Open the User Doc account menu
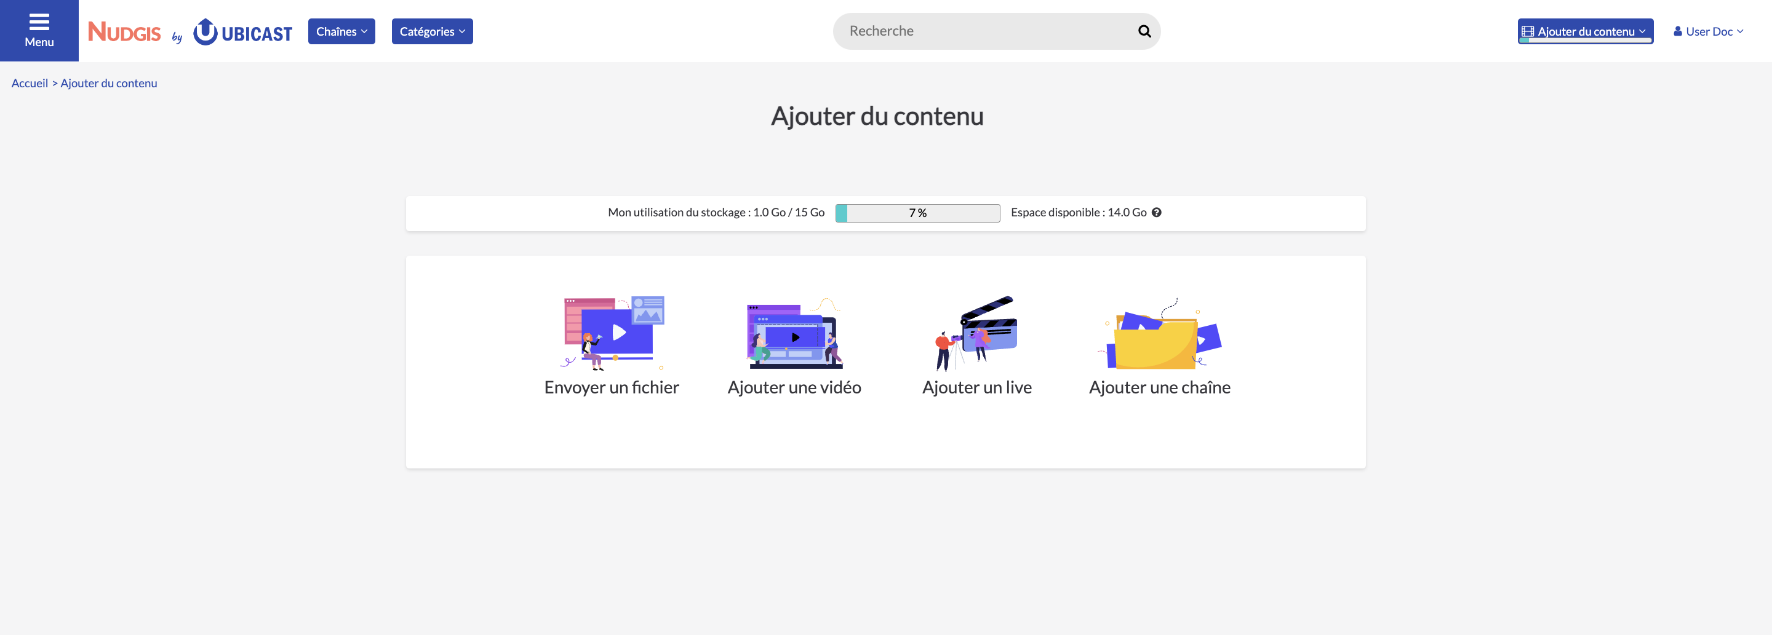1772x635 pixels. click(x=1709, y=31)
